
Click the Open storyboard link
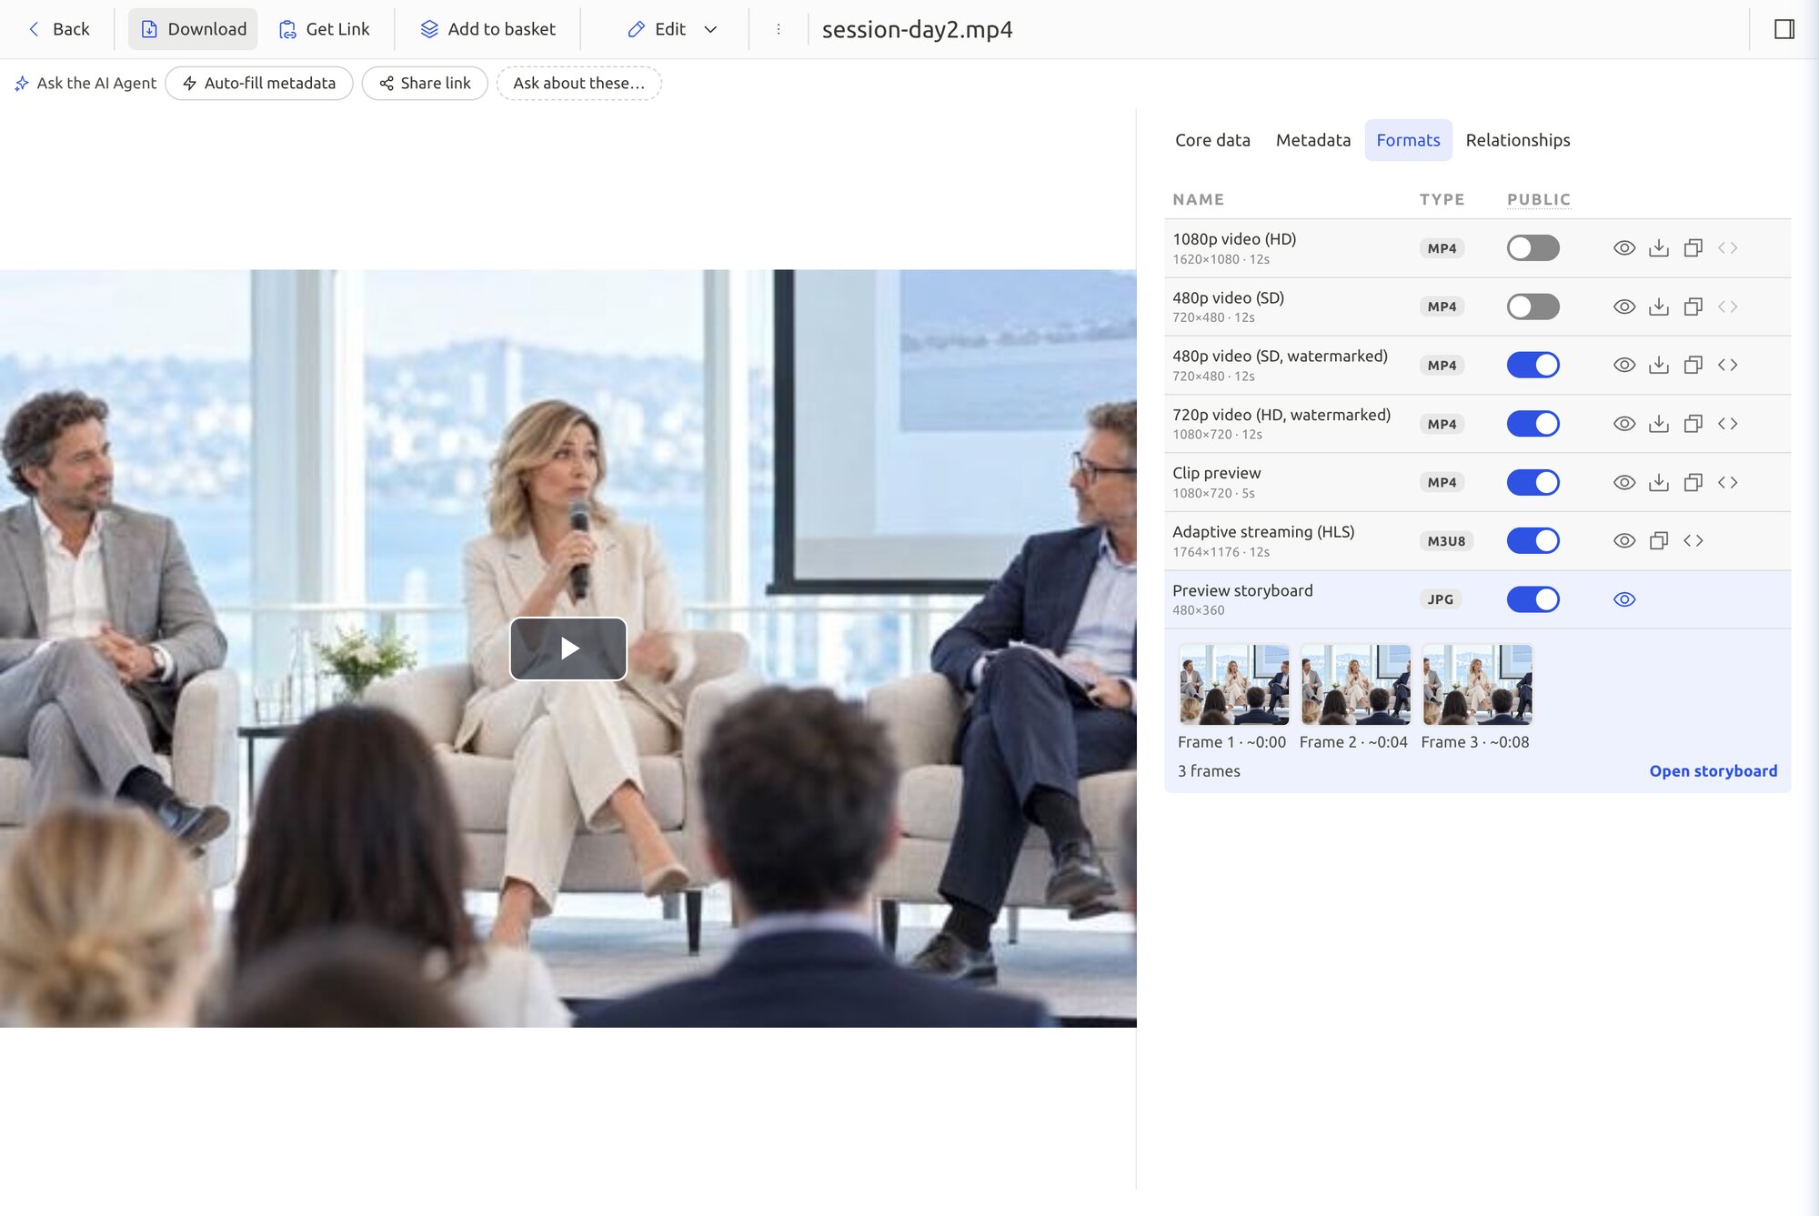(1713, 771)
